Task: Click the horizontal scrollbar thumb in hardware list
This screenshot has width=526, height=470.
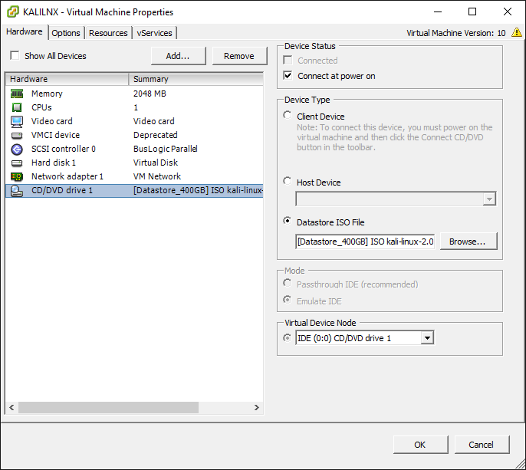Action: coord(108,408)
